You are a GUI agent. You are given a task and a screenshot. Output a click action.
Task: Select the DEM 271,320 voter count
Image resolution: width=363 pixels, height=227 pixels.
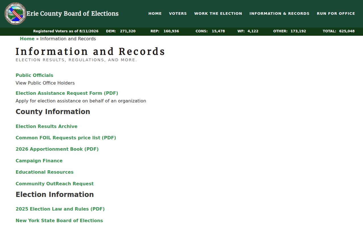pyautogui.click(x=121, y=31)
